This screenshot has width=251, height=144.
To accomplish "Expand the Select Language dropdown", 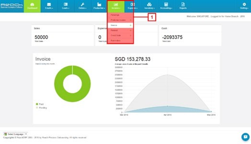I will pos(15,134).
